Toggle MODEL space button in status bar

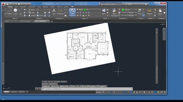click(99, 92)
